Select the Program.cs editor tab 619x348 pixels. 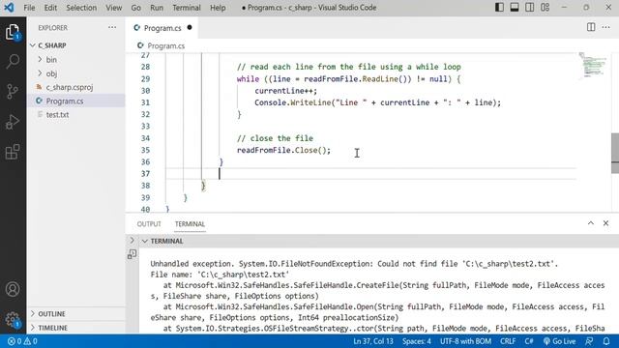click(x=162, y=28)
